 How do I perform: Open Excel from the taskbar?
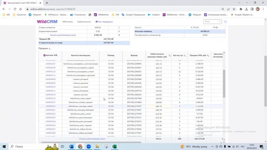pos(114,146)
